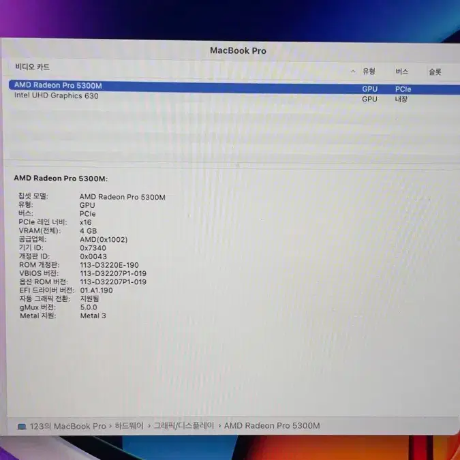Click the laptop icon in the path bar
This screenshot has width=460, height=460.
pyautogui.click(x=22, y=426)
